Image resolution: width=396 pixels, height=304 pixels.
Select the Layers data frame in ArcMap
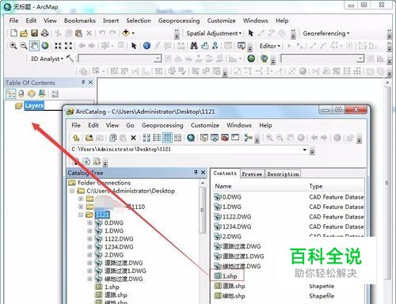pos(34,105)
